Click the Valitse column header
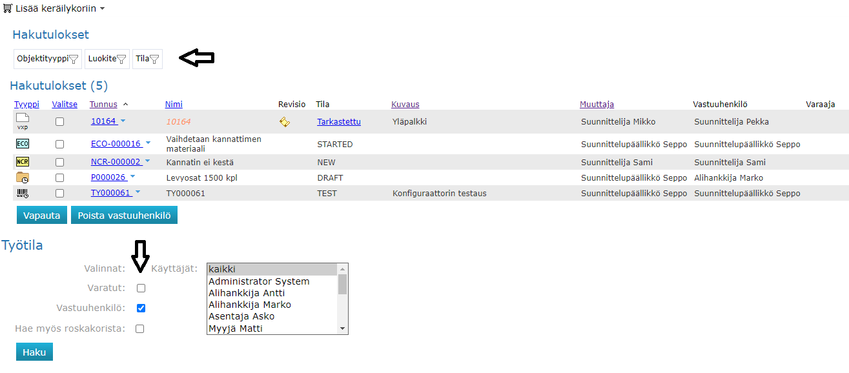The height and width of the screenshot is (373, 849). point(65,104)
